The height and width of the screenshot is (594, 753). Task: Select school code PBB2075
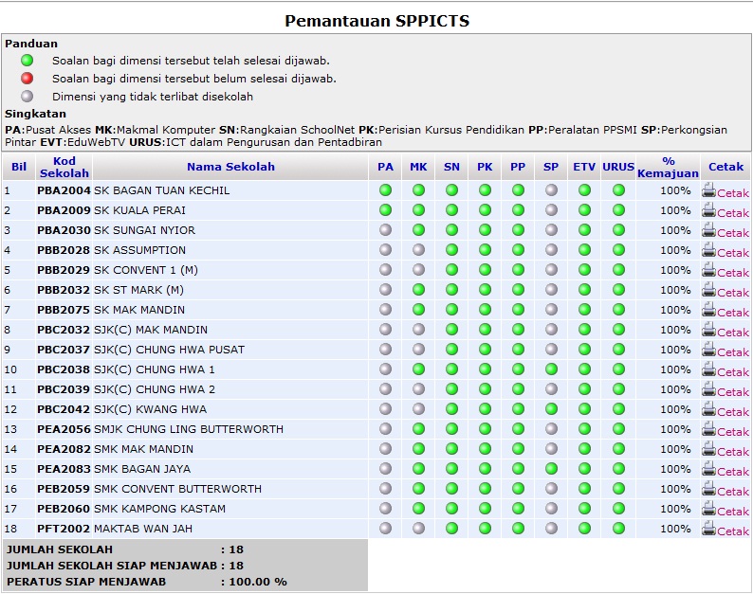[x=64, y=310]
